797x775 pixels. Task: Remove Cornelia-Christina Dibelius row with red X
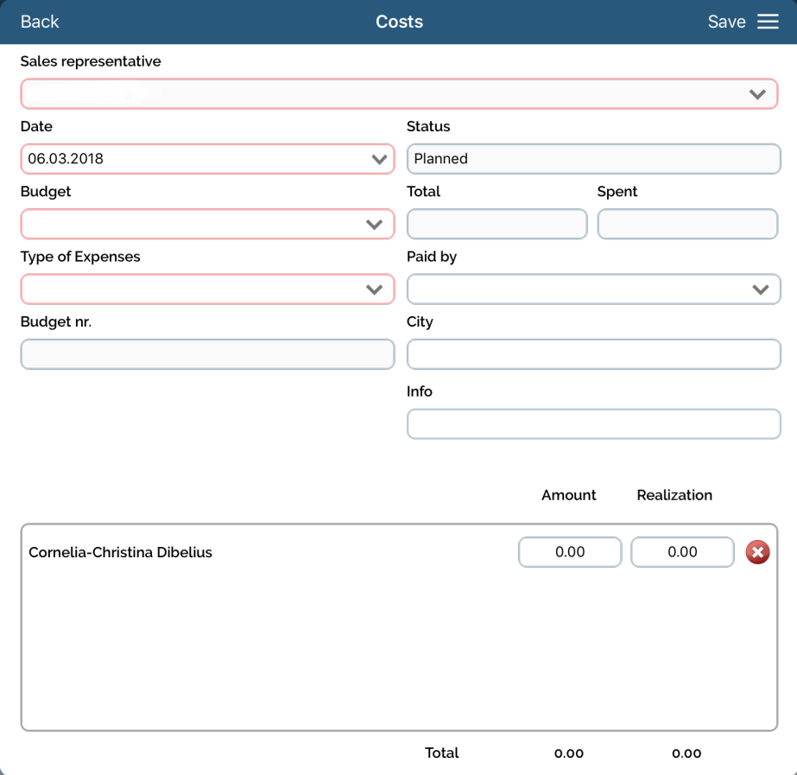[x=757, y=552]
